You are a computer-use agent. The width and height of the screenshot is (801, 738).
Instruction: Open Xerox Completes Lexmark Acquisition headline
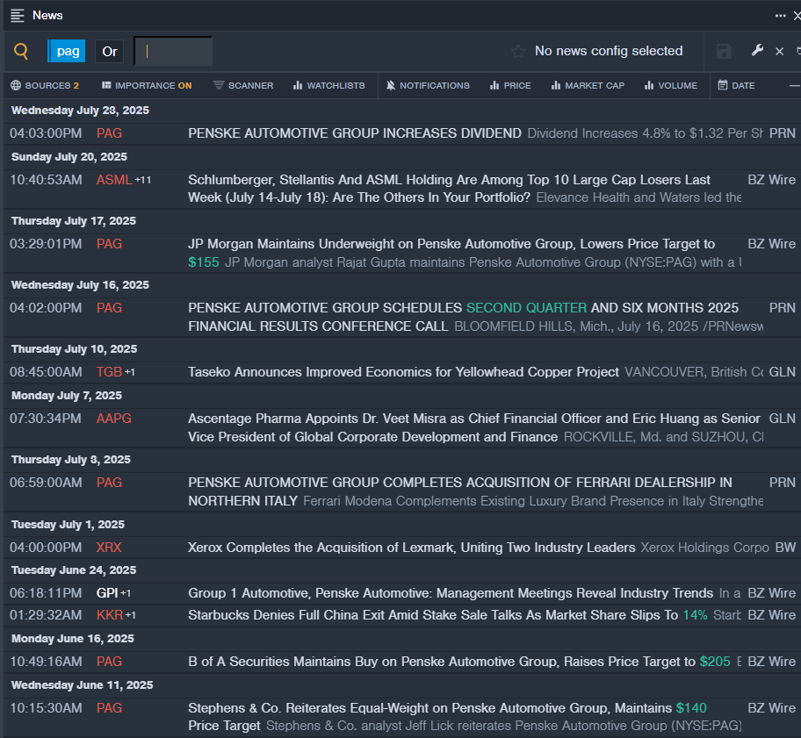pos(412,548)
